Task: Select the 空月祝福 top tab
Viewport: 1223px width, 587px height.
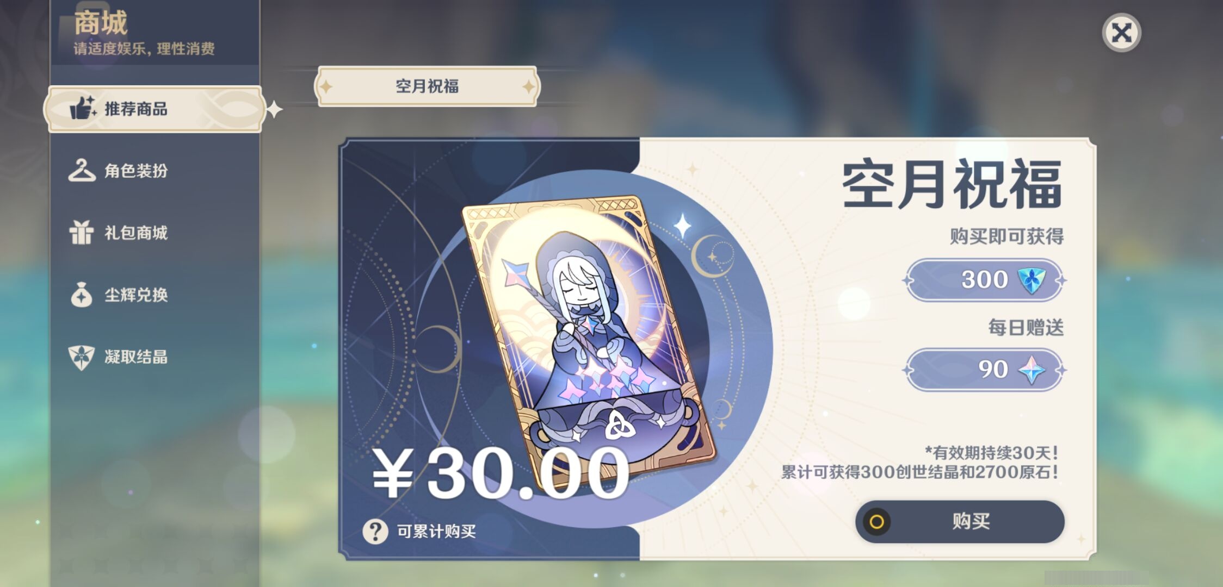Action: click(427, 86)
